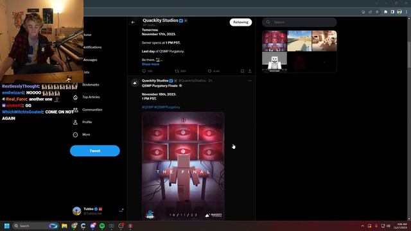Open the clock and date in taskbar

tap(401, 226)
